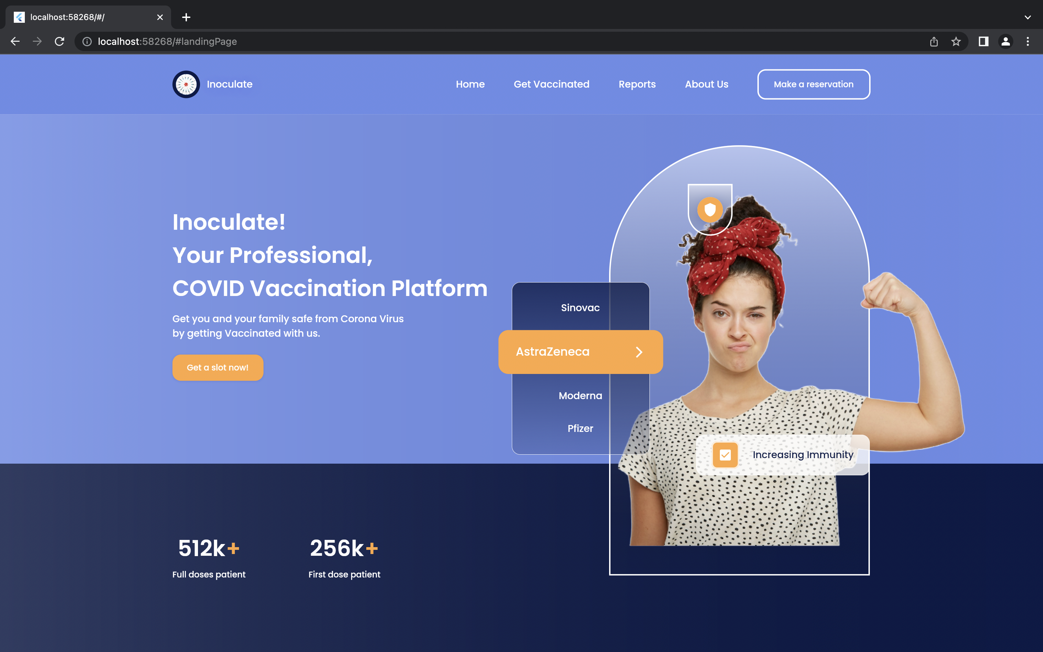Click the share page icon
The image size is (1043, 652).
coord(934,41)
